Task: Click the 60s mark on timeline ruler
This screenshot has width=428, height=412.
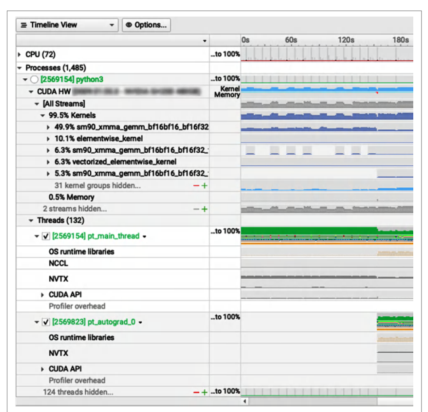Action: [x=291, y=40]
